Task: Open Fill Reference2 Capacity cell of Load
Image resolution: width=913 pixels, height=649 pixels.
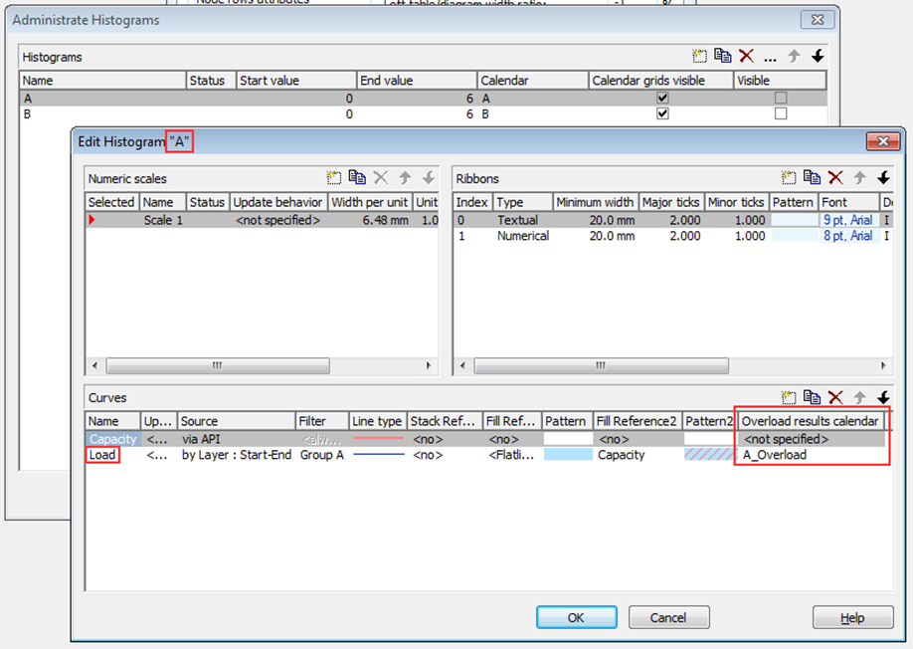Action: (638, 455)
